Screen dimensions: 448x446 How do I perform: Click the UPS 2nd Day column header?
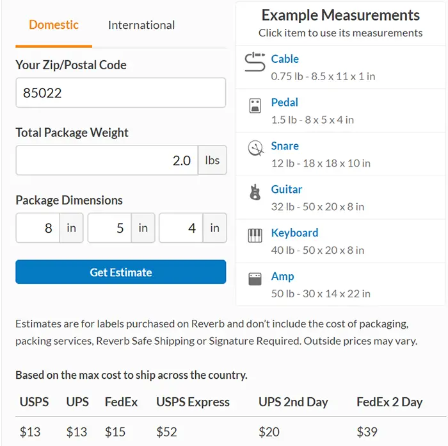coord(293,402)
